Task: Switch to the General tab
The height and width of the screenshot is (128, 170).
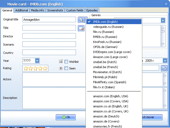Action: pos(7,10)
